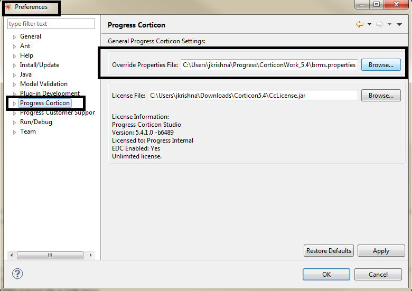412x291 pixels.
Task: Click the Preferences window title icon
Action: pyautogui.click(x=8, y=7)
